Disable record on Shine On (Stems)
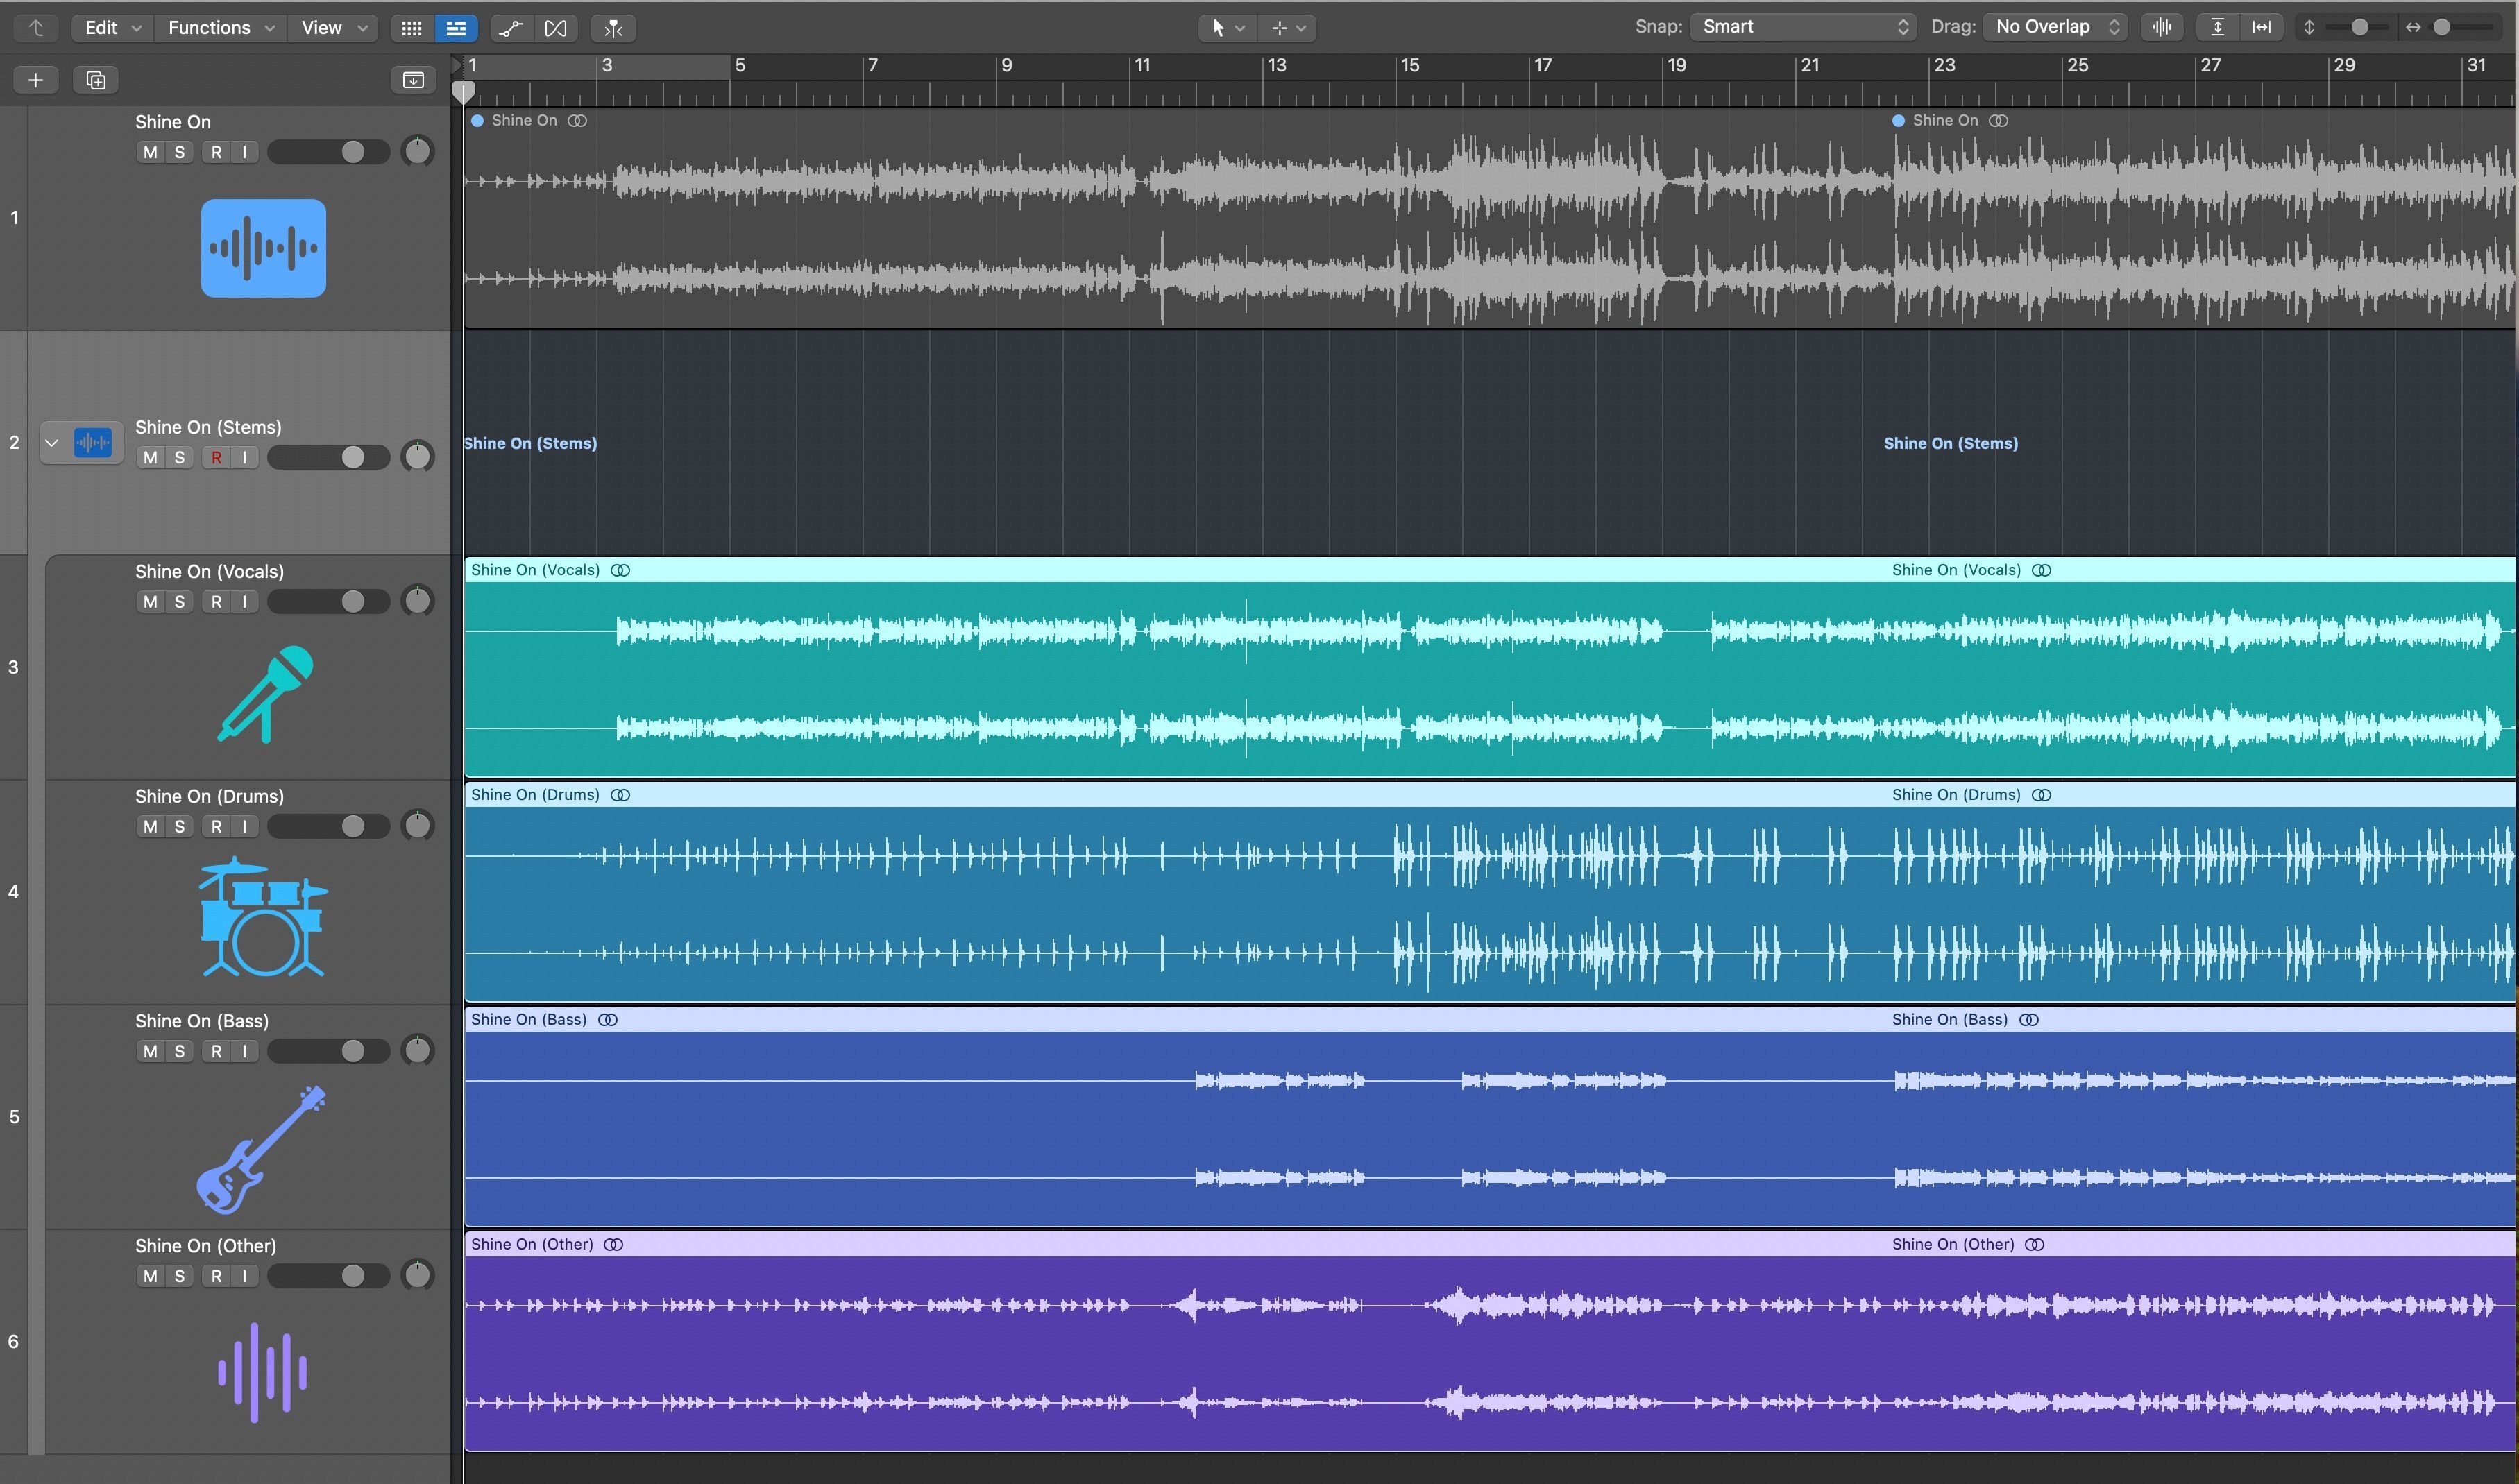The width and height of the screenshot is (2519, 1484). point(216,457)
